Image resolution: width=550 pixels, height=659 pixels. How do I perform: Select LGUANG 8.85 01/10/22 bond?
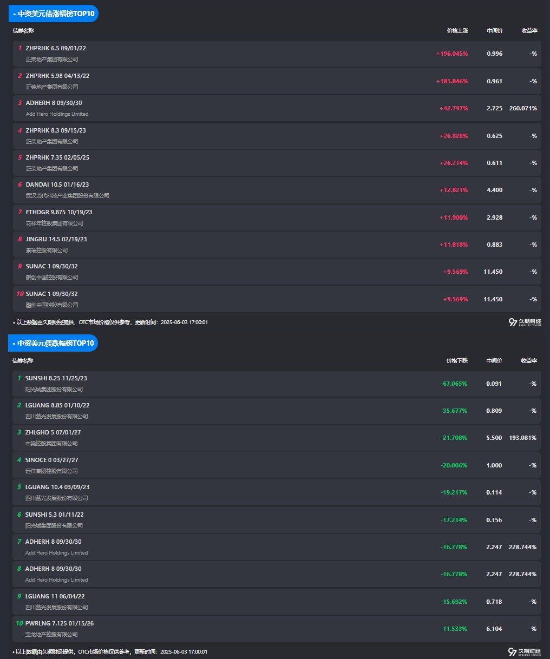pos(57,405)
